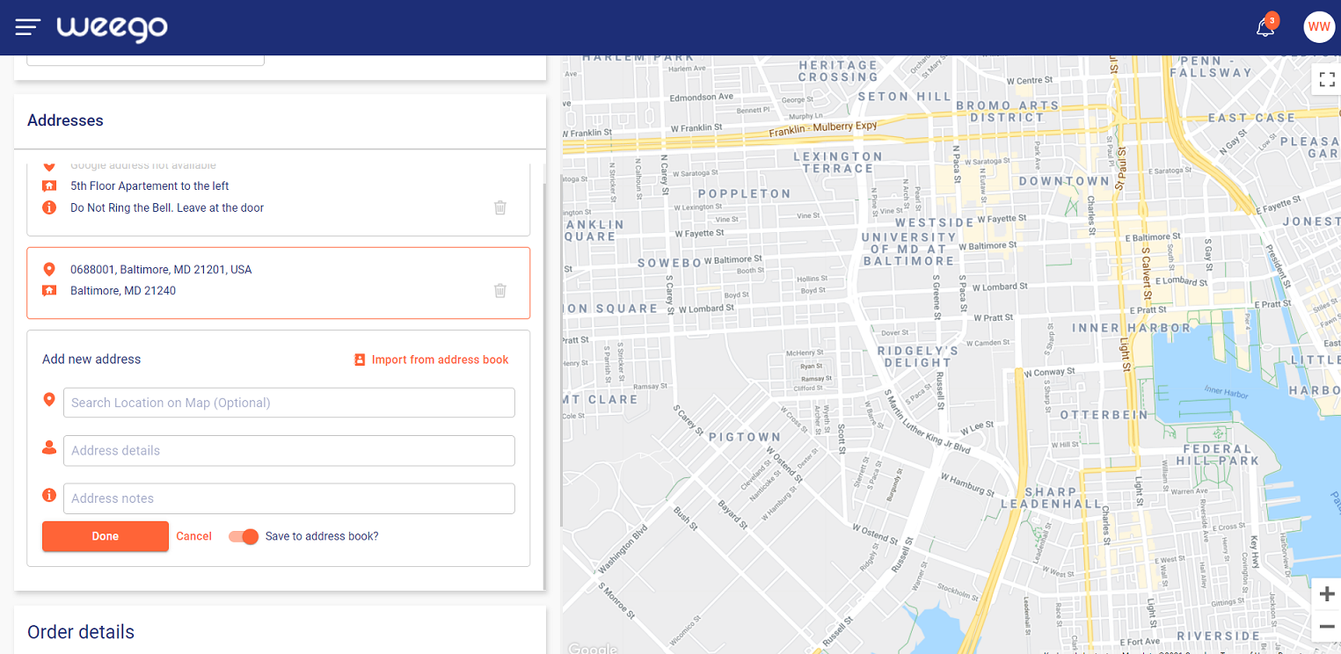This screenshot has width=1341, height=654.
Task: Select the 0688001, Baltimore, MD 21201 address text
Action: (x=161, y=270)
